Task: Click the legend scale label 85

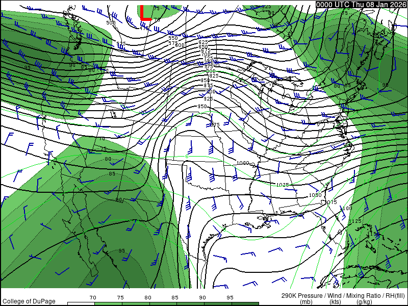Action: tap(175, 297)
